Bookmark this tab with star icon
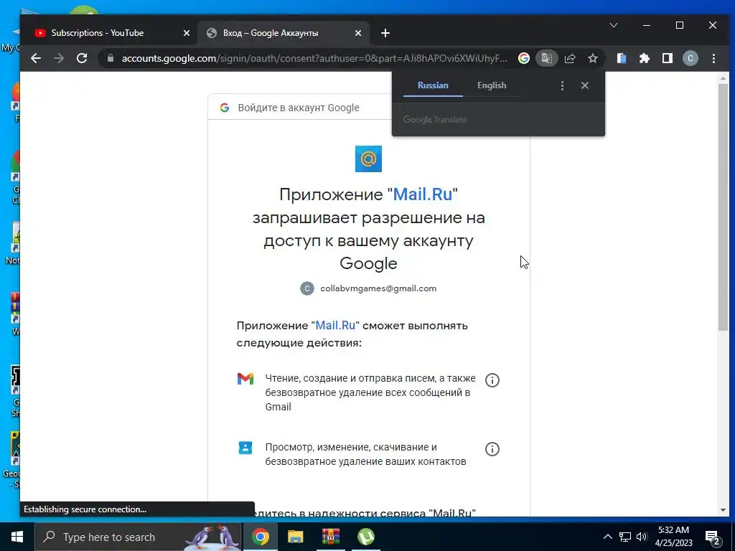The image size is (735, 551). [593, 58]
